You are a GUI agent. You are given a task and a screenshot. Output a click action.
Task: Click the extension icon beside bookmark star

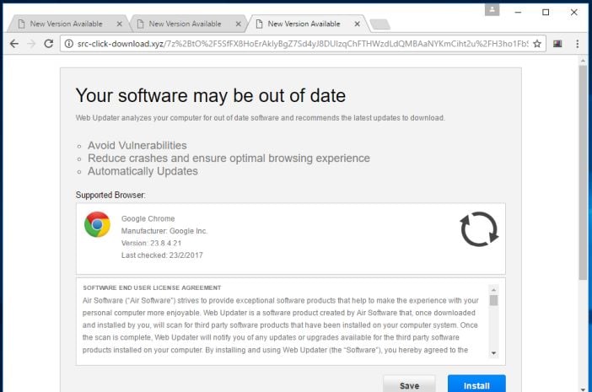click(557, 43)
